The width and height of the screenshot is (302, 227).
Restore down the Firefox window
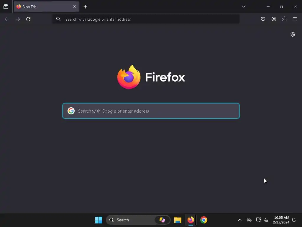(x=282, y=7)
